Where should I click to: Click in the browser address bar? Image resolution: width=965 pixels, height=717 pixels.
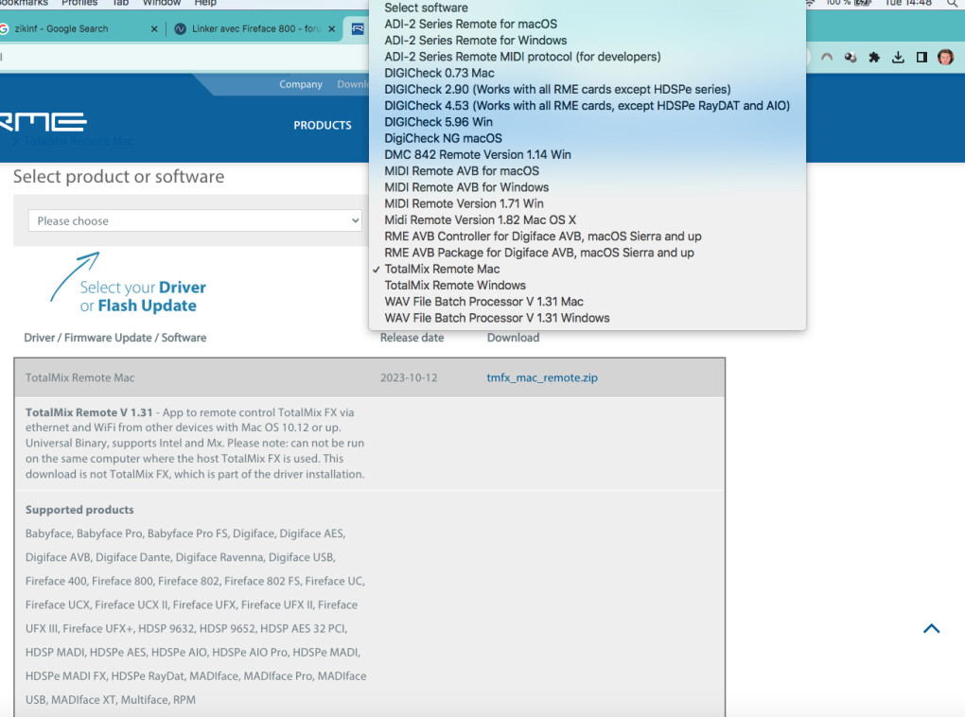[x=184, y=58]
